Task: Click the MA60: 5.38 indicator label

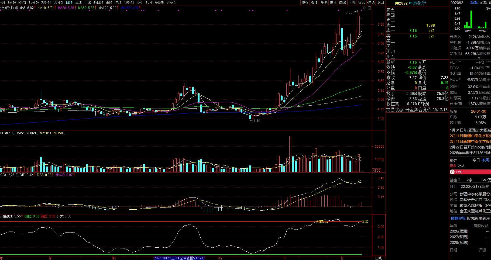Action: (87, 8)
